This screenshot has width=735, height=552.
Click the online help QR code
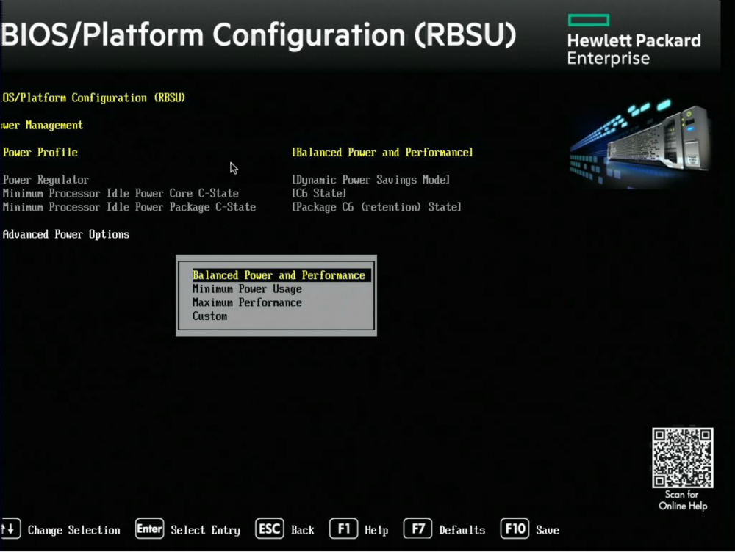[683, 457]
